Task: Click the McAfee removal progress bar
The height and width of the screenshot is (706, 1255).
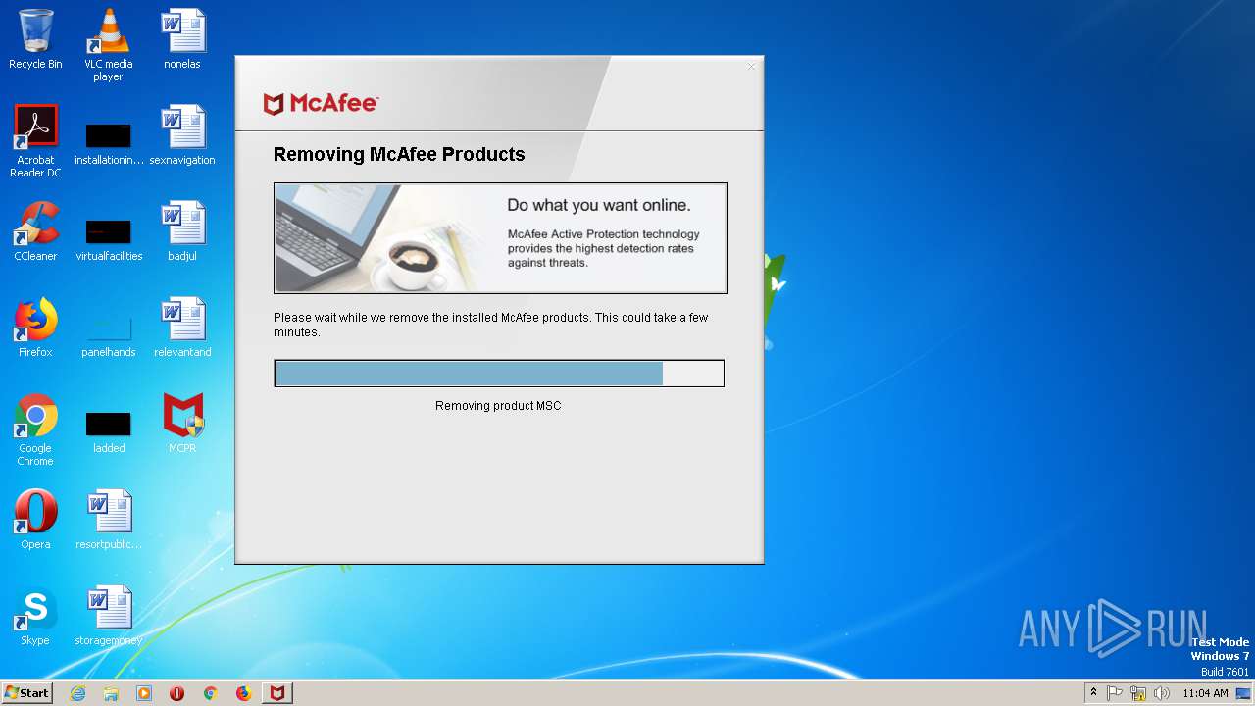Action: tap(499, 374)
